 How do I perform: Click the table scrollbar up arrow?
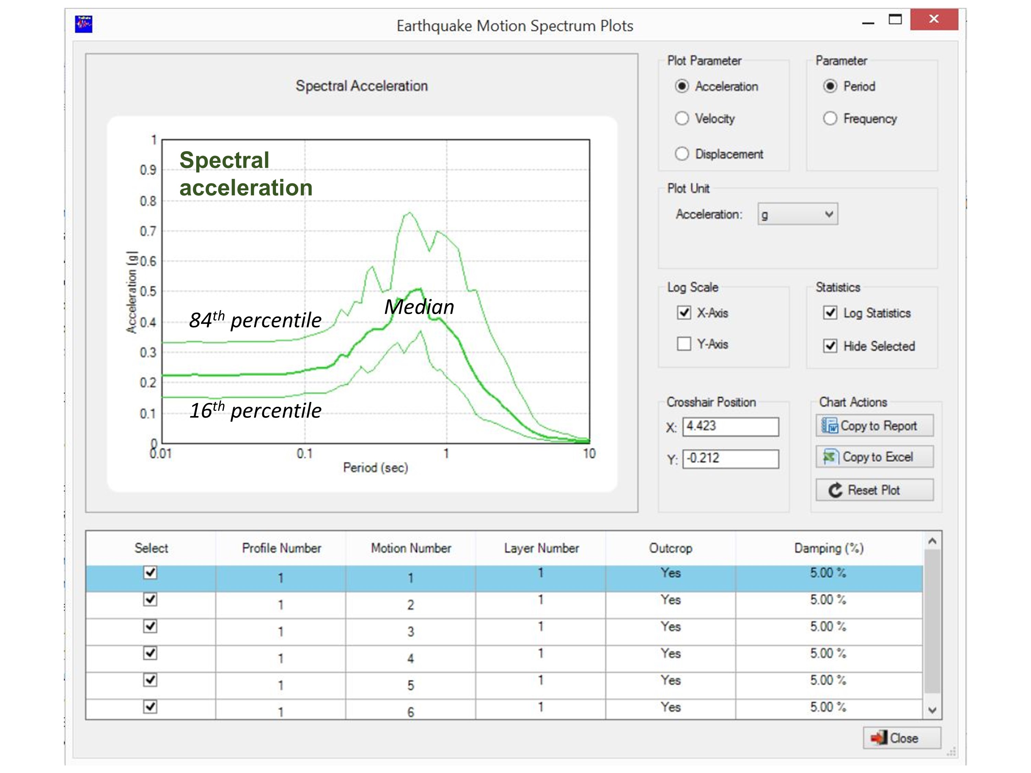coord(932,541)
